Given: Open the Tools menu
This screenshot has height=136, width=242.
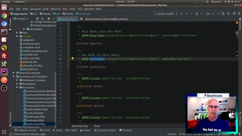Looking at the screenshot, I should pos(72,9).
